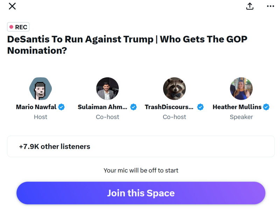Click the TrashDiscourse raccoon avatar
The width and height of the screenshot is (280, 210).
tap(174, 89)
